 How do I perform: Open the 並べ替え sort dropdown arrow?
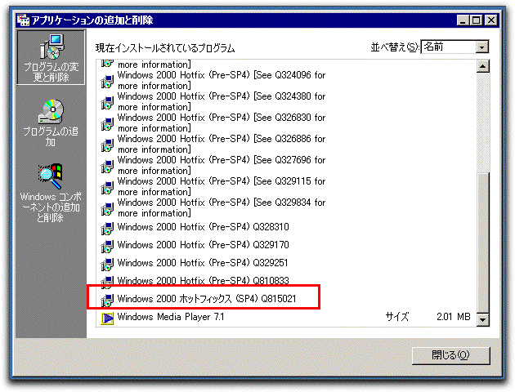point(481,47)
